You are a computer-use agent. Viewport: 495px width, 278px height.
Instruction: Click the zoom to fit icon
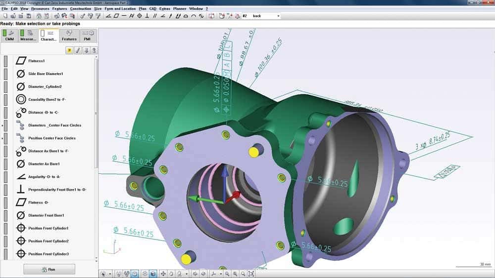(251, 274)
